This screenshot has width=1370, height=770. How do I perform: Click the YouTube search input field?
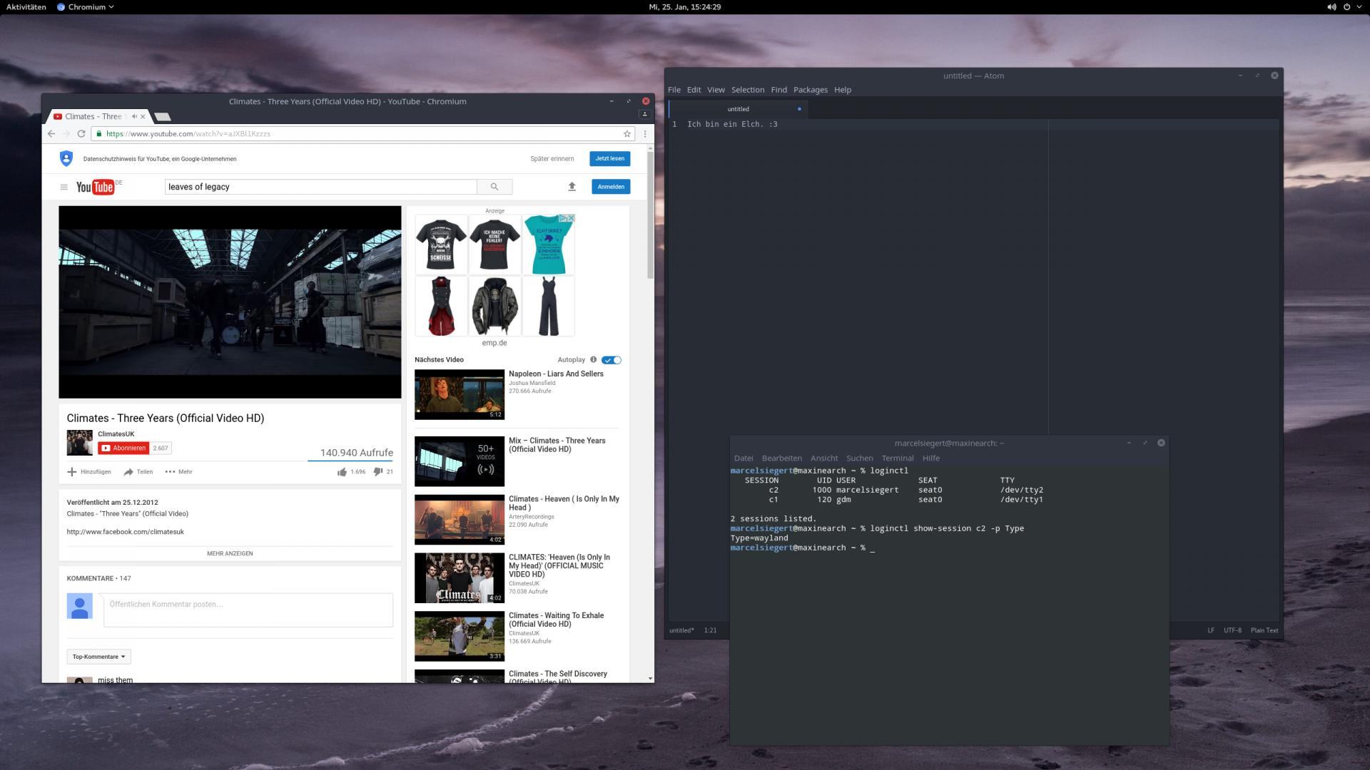(x=320, y=187)
